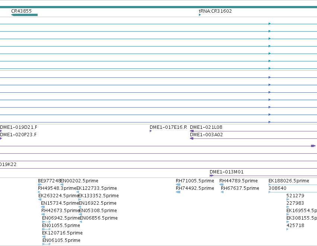Select the 425718 arrow glyph

(288, 229)
